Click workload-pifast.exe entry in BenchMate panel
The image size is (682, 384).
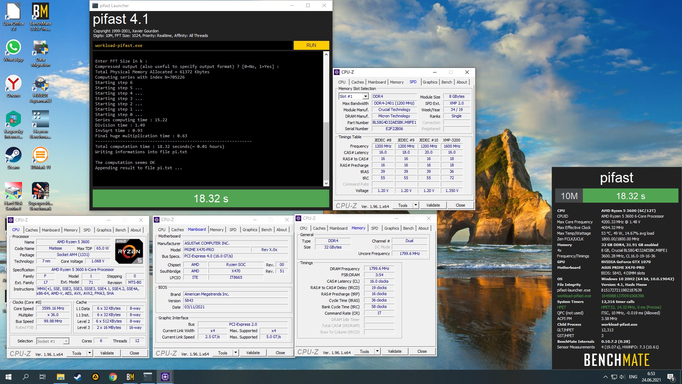tap(574, 296)
